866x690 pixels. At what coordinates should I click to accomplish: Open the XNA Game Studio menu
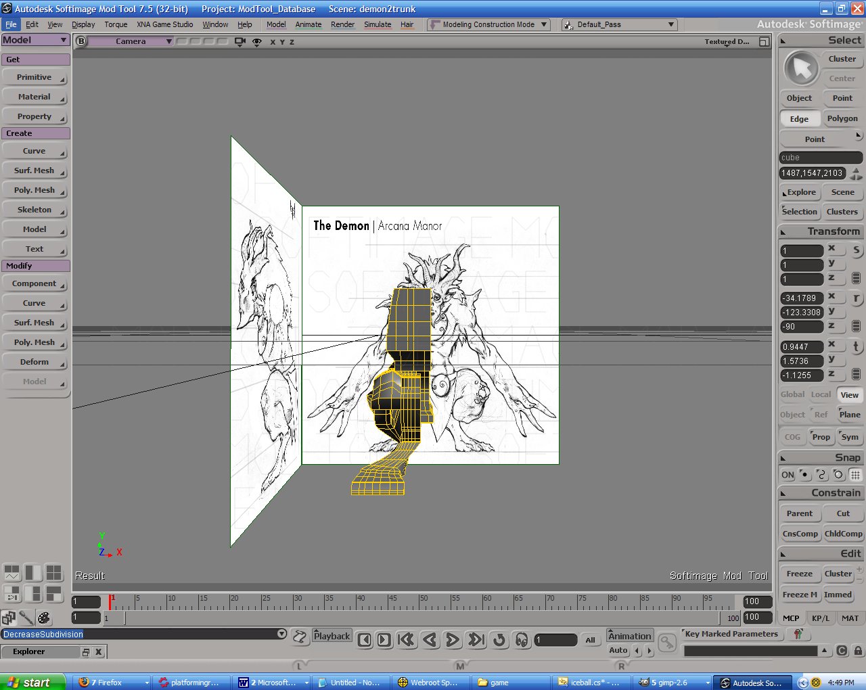164,24
